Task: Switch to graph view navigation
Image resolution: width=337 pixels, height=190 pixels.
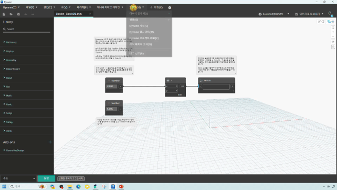Action: [x=331, y=22]
